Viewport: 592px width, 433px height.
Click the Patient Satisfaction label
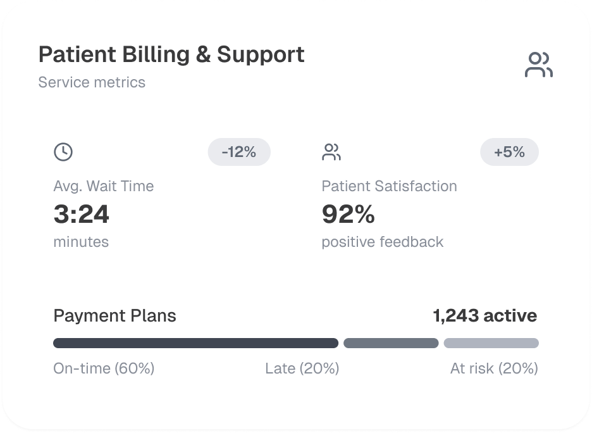click(389, 186)
